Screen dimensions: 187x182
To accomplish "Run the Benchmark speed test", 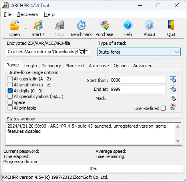I will [x=81, y=28].
